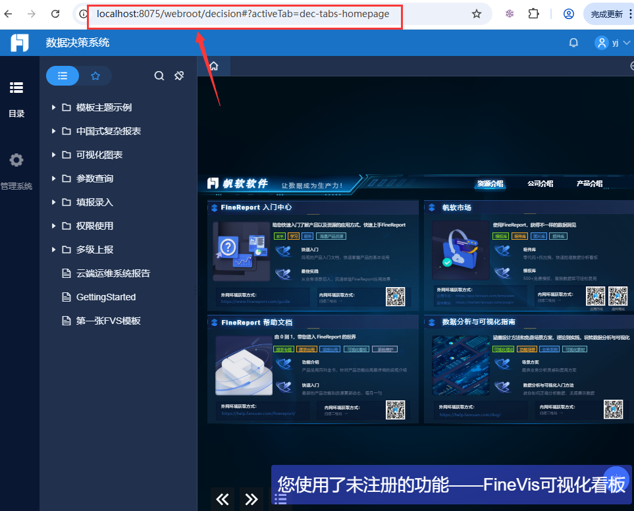The width and height of the screenshot is (634, 511).
Task: Open the yj user account dropdown
Action: click(612, 42)
